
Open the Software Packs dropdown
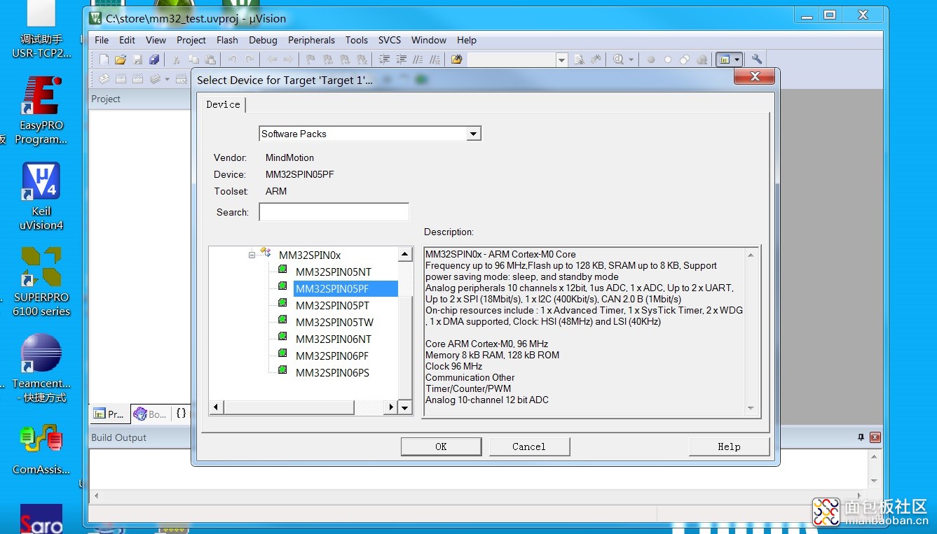pyautogui.click(x=474, y=134)
